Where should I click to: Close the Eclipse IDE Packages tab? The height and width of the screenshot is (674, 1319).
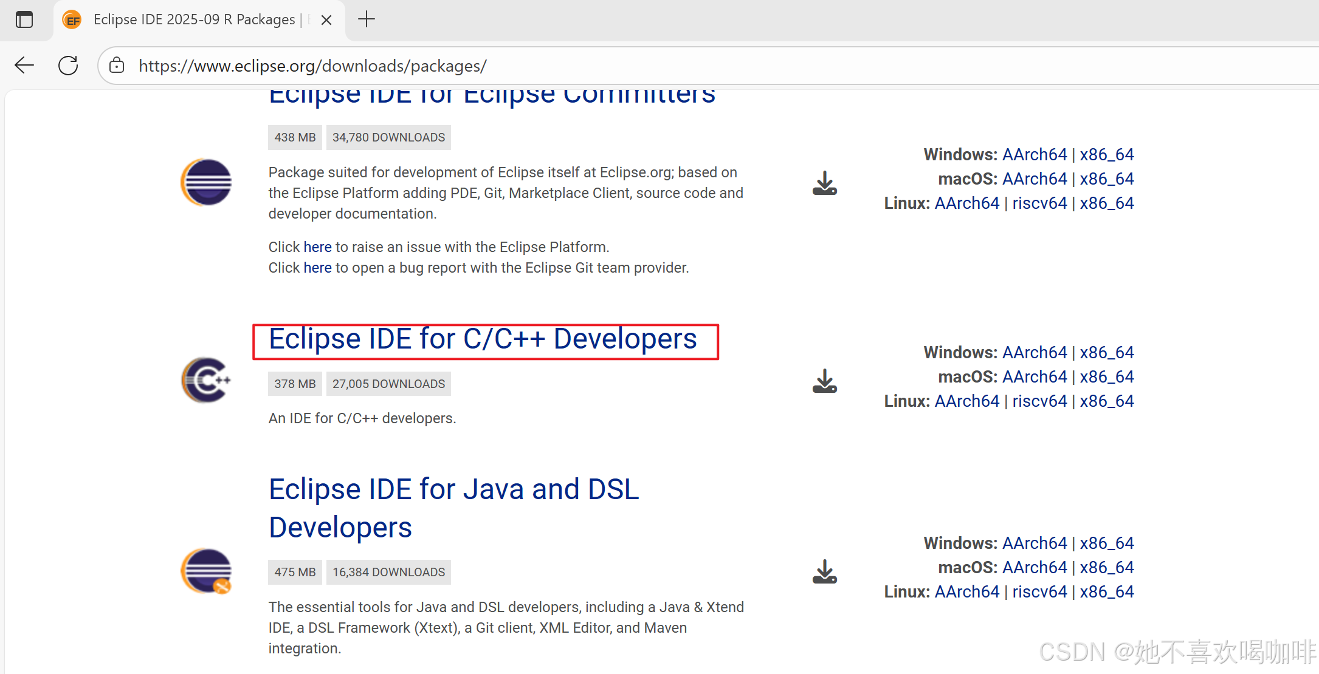click(x=326, y=20)
